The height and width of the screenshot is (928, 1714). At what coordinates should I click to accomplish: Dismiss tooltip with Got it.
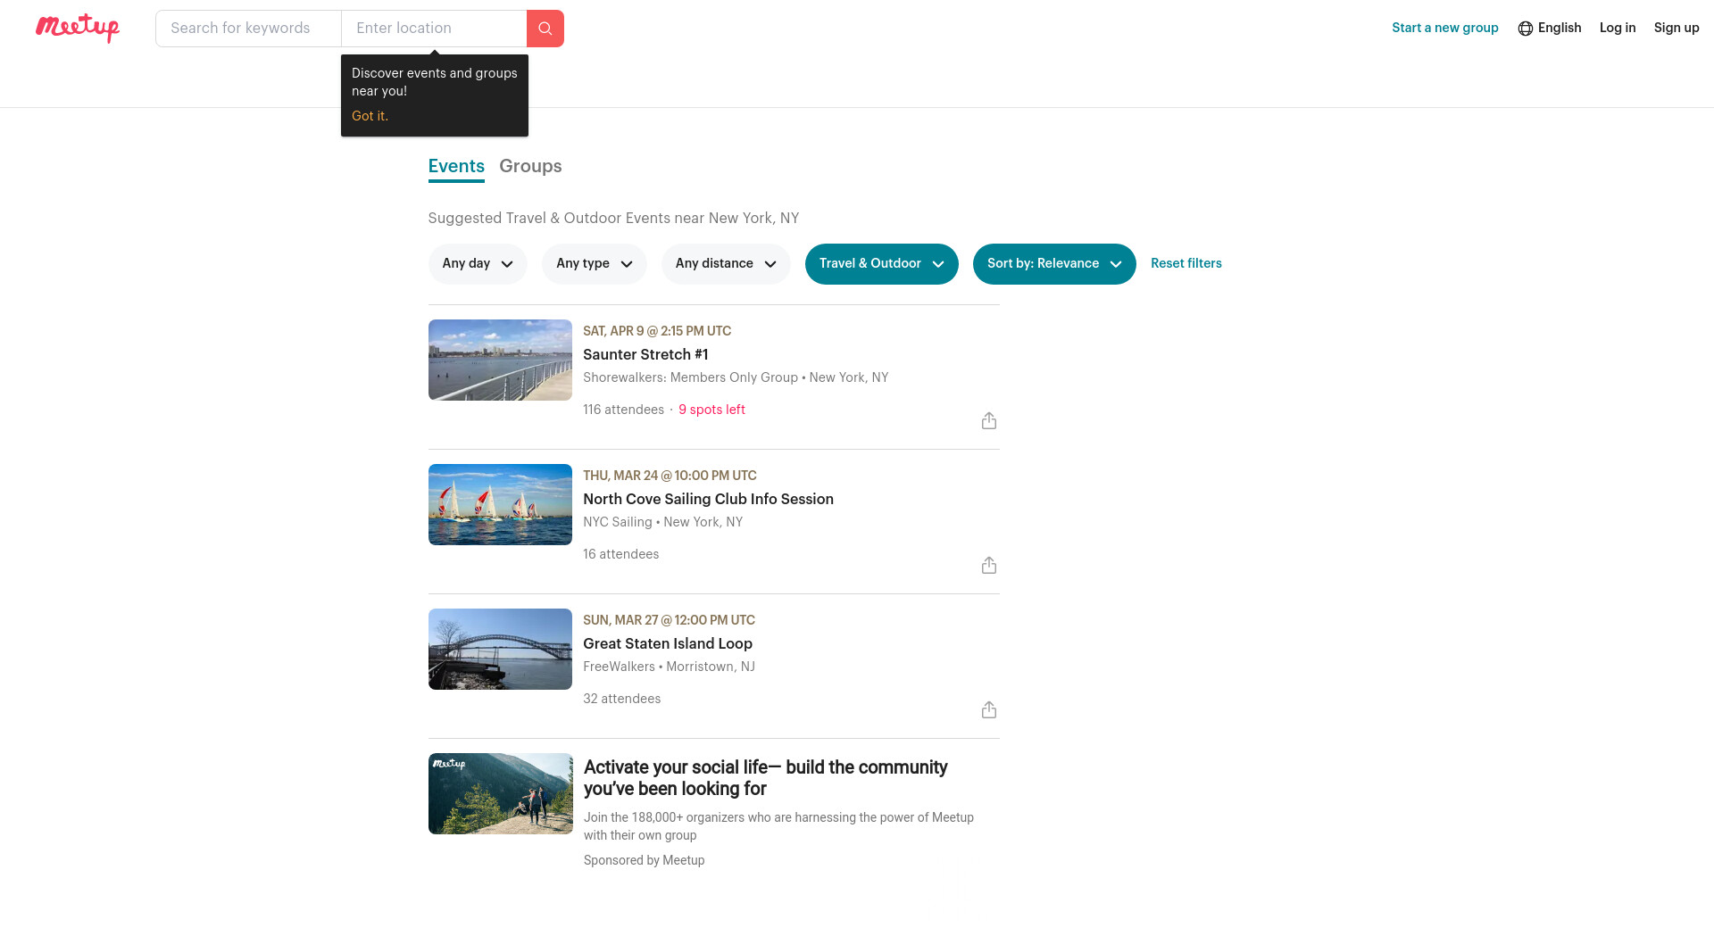(x=370, y=116)
